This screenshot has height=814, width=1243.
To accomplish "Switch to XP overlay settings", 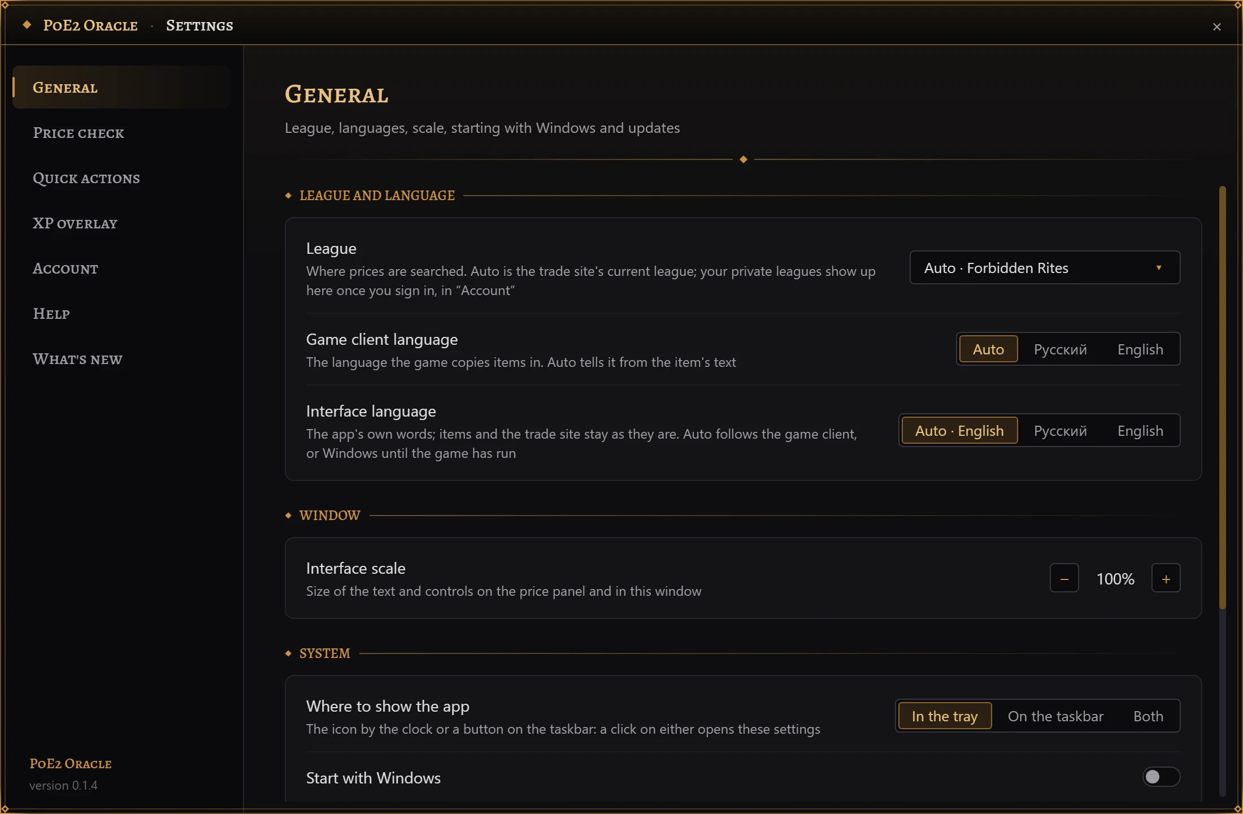I will (x=121, y=223).
